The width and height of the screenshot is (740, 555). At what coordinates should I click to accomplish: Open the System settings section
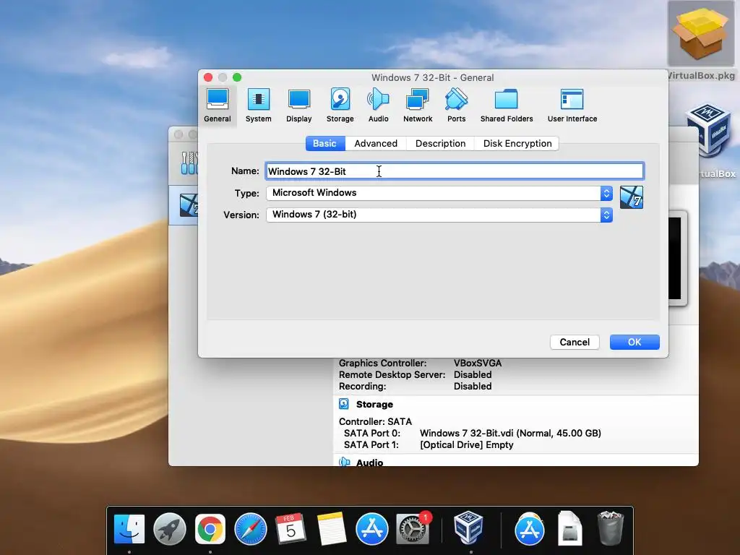pyautogui.click(x=258, y=106)
